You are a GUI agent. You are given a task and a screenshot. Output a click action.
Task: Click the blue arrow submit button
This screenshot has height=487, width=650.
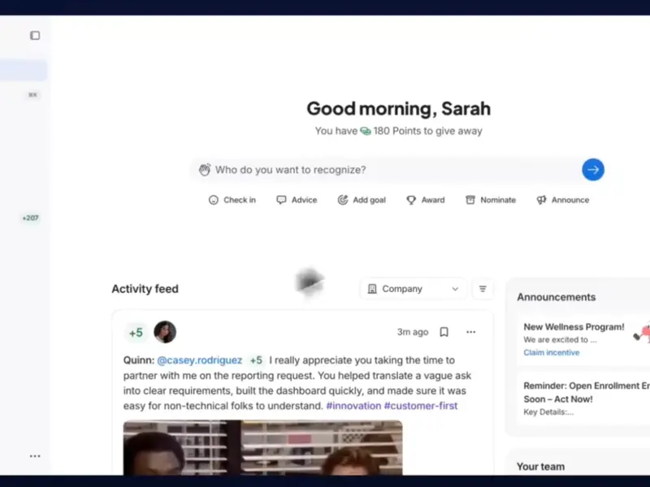(593, 170)
